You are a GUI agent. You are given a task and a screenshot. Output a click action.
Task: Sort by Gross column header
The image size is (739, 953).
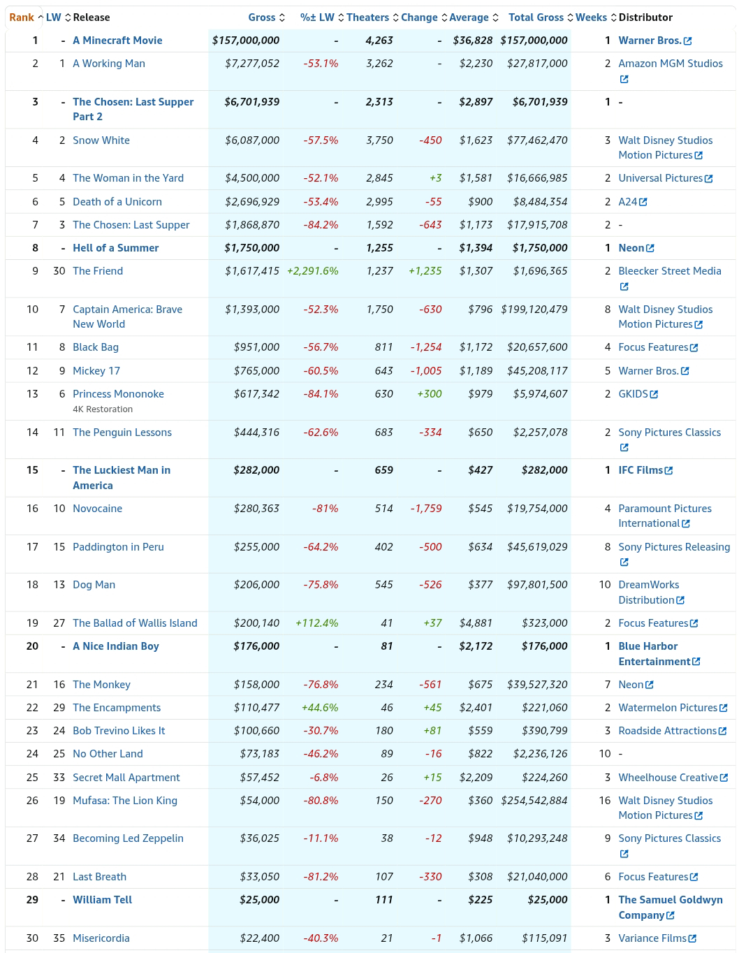[x=266, y=17]
